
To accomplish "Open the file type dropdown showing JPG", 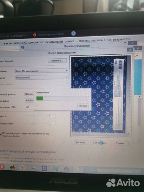I will click(x=29, y=100).
